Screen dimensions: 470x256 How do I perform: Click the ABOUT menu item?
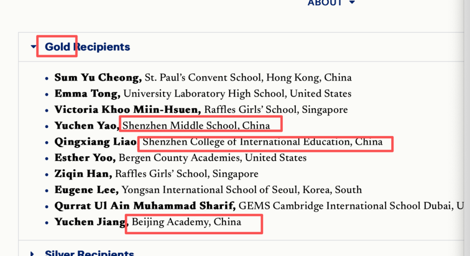pyautogui.click(x=324, y=3)
